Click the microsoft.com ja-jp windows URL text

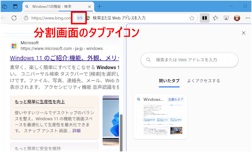pyautogui.click(x=62, y=48)
